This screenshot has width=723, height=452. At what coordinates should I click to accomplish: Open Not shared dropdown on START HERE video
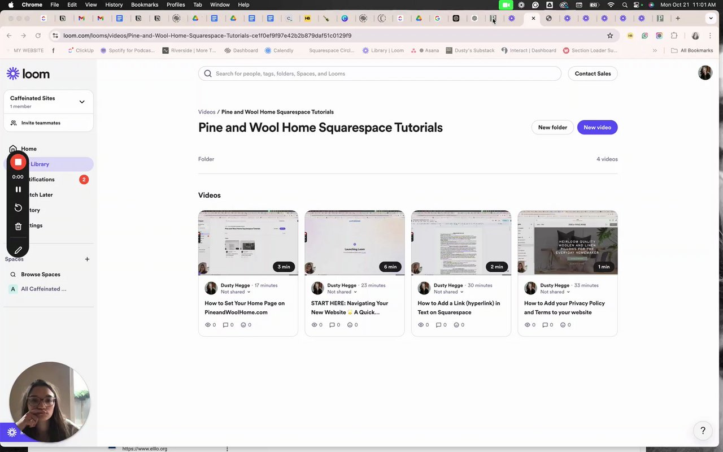point(342,292)
